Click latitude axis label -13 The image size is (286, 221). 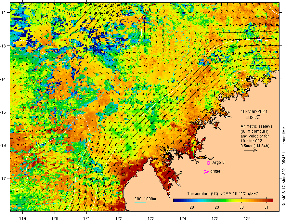[x=4, y=46]
